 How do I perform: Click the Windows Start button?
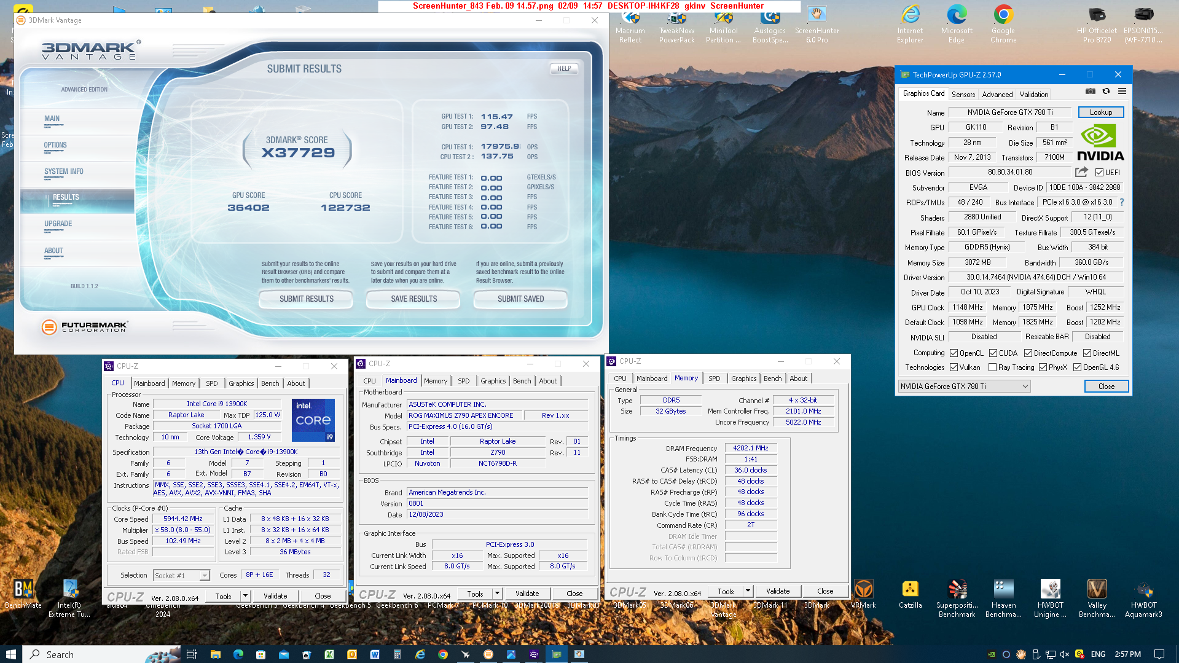coord(10,654)
